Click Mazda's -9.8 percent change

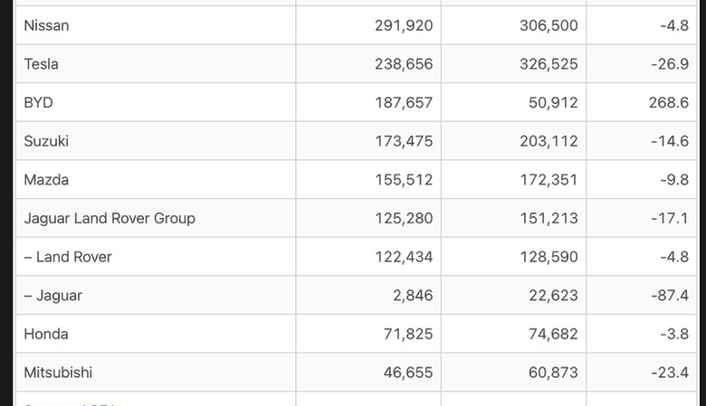point(674,180)
